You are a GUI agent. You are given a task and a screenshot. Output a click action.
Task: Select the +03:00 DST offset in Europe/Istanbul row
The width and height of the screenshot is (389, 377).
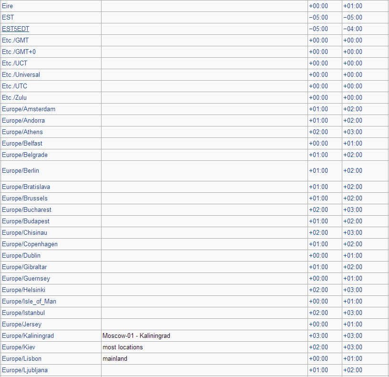click(x=353, y=313)
